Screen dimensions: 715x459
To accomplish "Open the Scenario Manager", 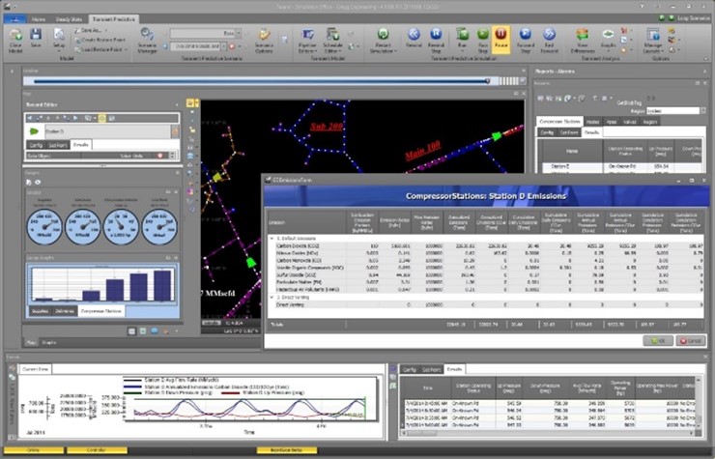I will 147,41.
